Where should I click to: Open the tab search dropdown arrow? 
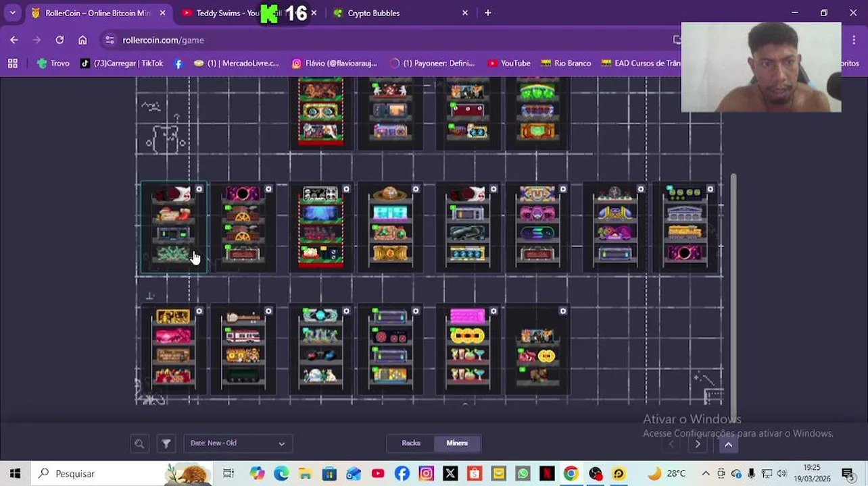[x=12, y=13]
